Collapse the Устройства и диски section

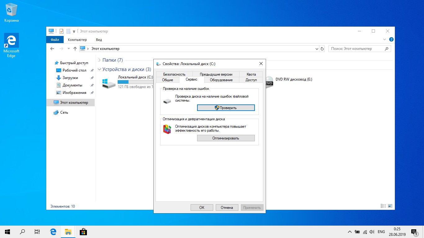tap(99, 69)
